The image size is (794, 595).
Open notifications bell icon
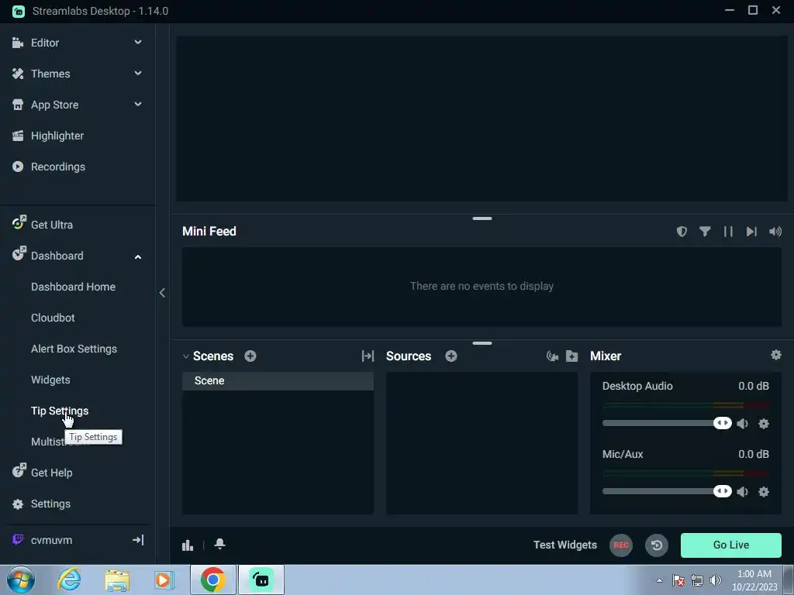pos(219,544)
